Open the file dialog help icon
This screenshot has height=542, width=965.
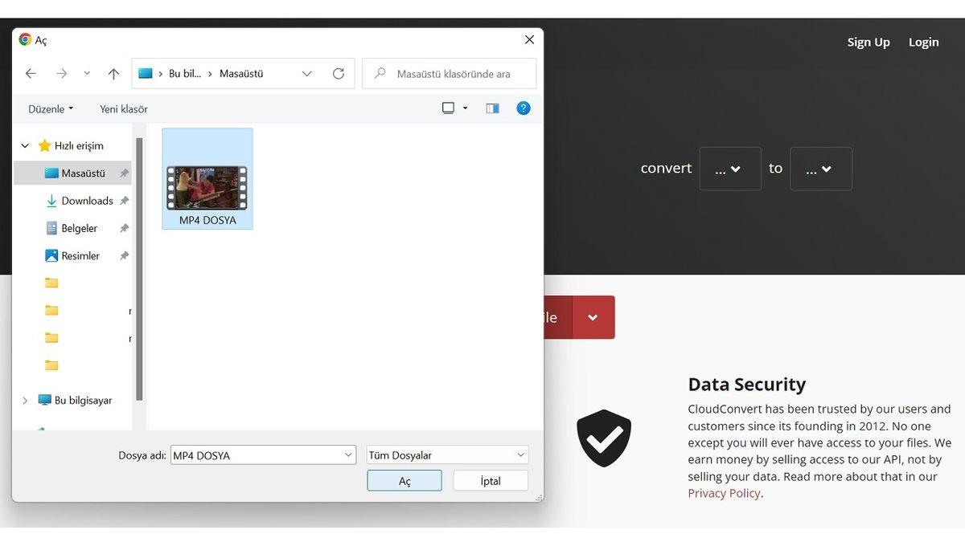pyautogui.click(x=524, y=108)
